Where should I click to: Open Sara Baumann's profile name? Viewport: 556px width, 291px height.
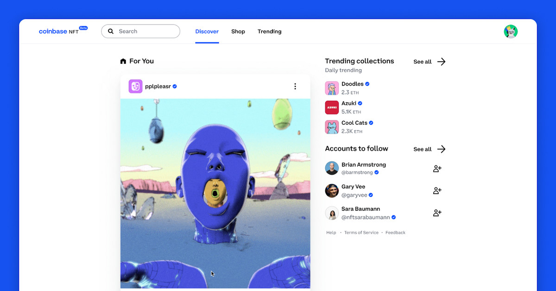[361, 209]
